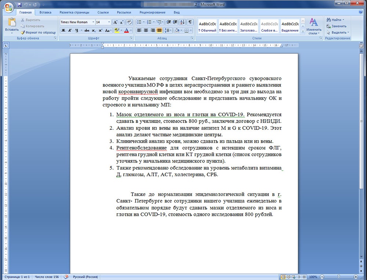Screen dimensions: 367x280
Task: Zoom in with the plus button
Action: click(x=356, y=277)
